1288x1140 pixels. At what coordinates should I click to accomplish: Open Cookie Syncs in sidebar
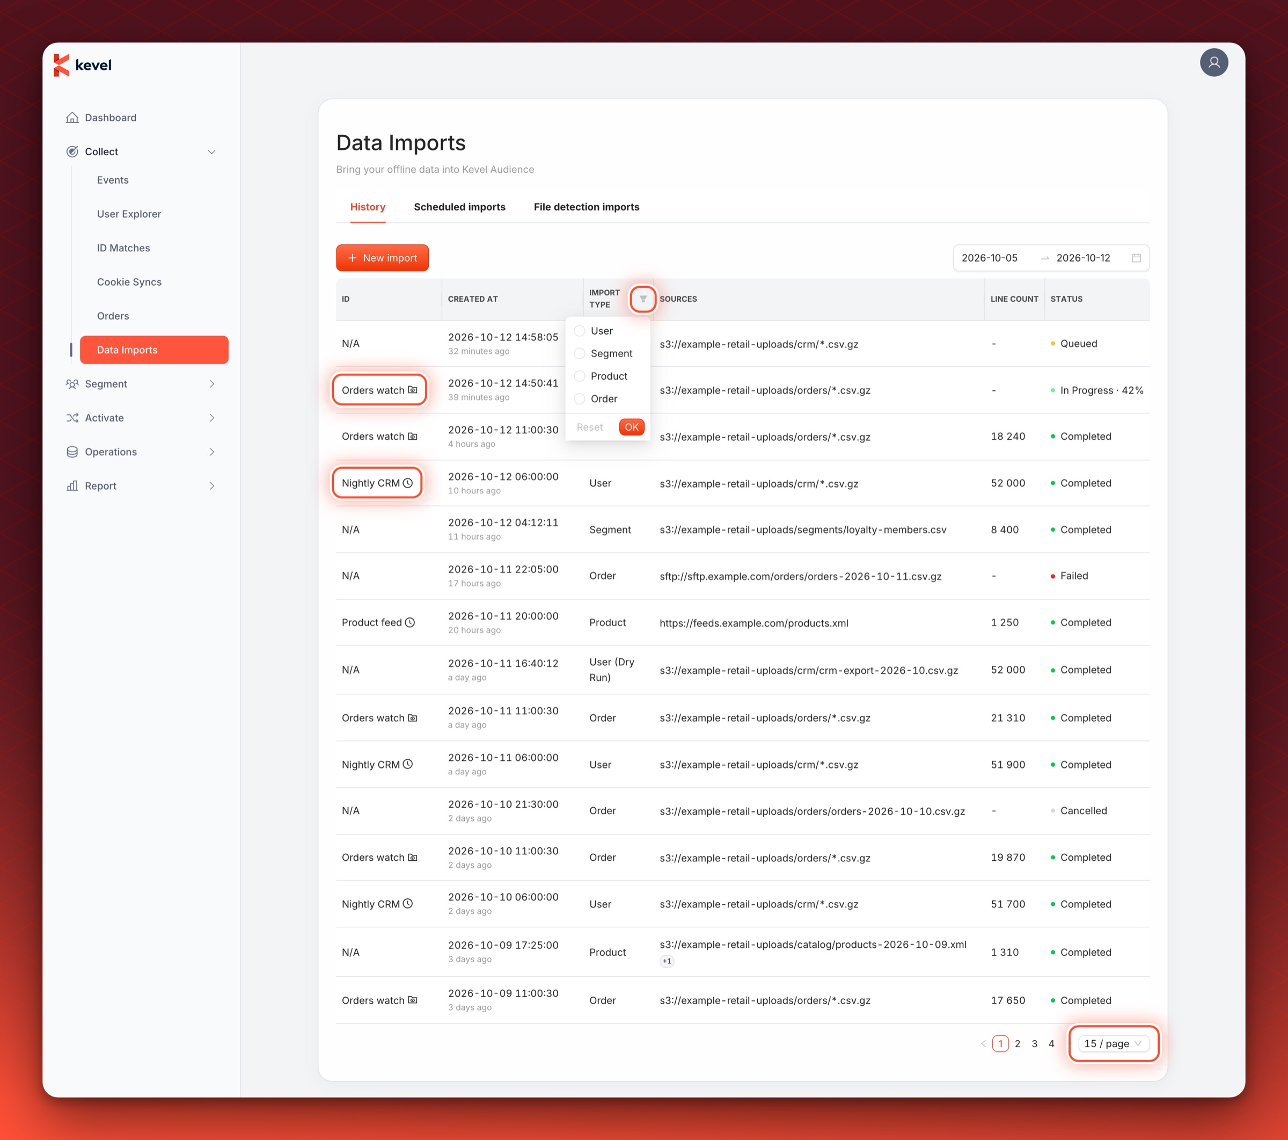(129, 282)
